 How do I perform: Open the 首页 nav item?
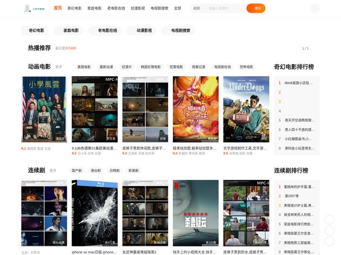pos(58,8)
